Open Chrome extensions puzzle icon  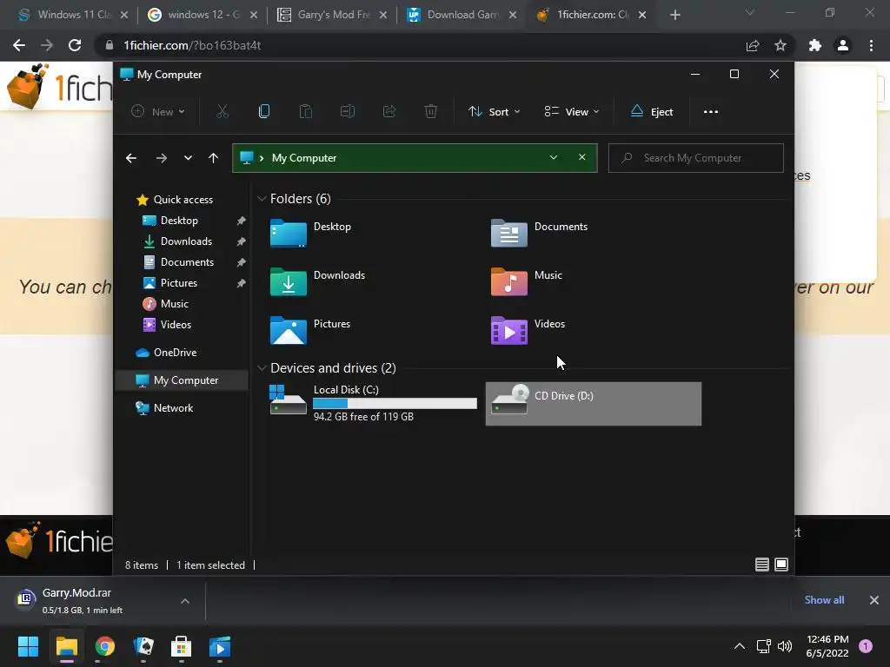[x=815, y=45]
